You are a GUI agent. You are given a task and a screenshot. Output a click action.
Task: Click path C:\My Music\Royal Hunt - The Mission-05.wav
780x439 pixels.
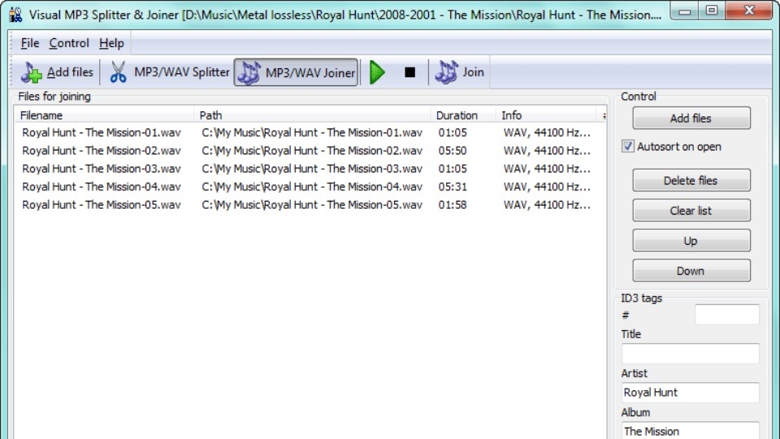pyautogui.click(x=312, y=205)
